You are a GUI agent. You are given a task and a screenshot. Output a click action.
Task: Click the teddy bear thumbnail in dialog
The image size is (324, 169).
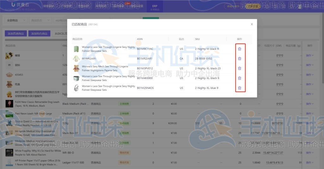click(x=76, y=68)
